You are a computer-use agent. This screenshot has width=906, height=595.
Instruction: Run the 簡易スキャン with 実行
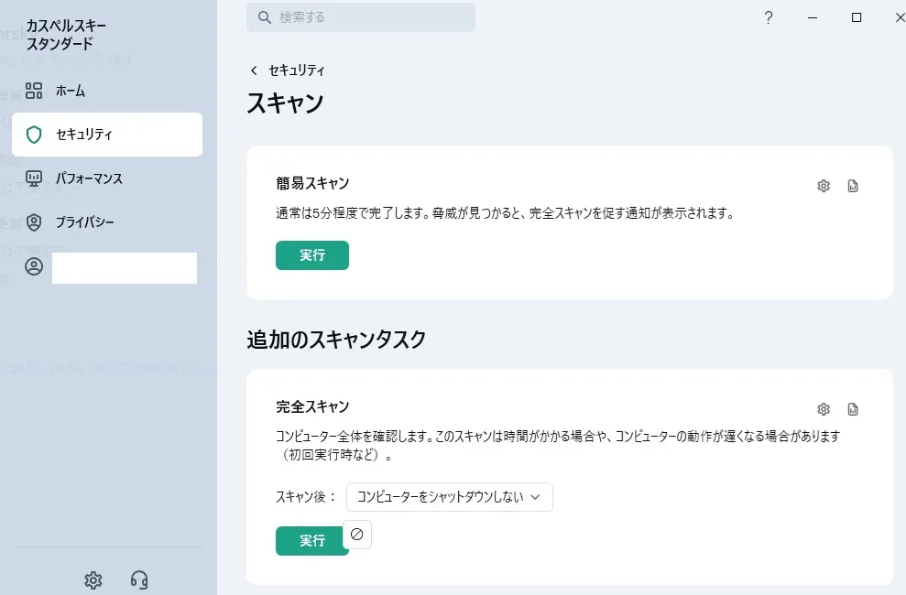coord(312,255)
